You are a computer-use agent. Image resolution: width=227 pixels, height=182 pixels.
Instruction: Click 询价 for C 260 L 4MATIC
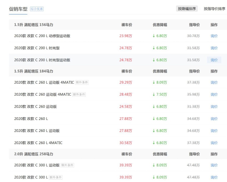pos(214,143)
